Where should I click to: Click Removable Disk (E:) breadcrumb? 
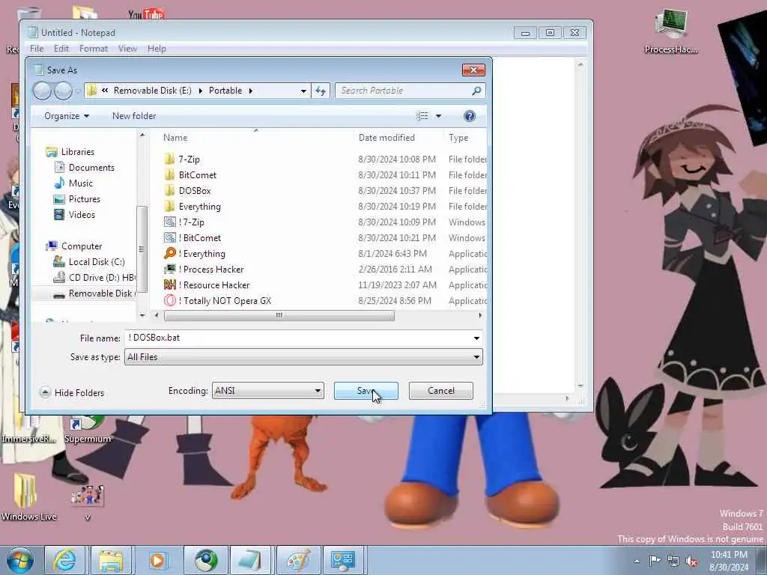(x=152, y=91)
